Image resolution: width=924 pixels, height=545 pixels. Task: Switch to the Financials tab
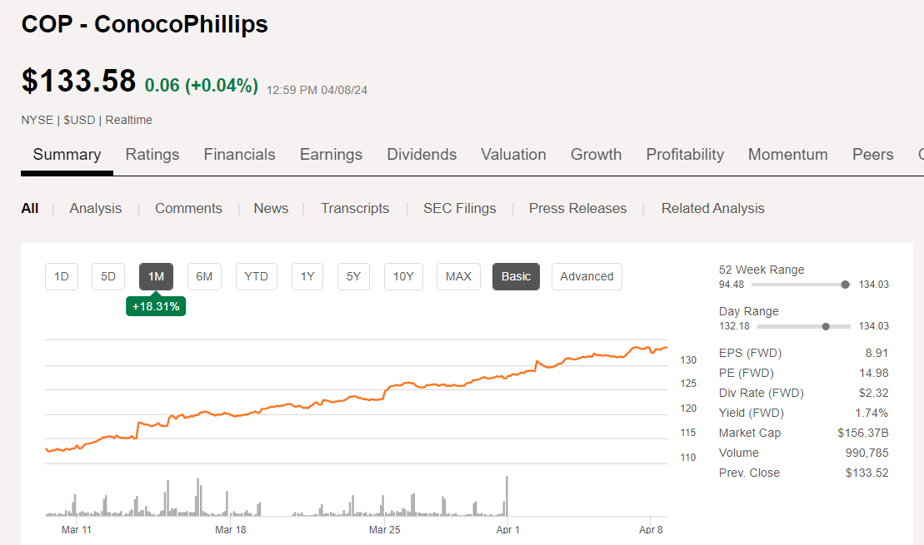point(239,154)
